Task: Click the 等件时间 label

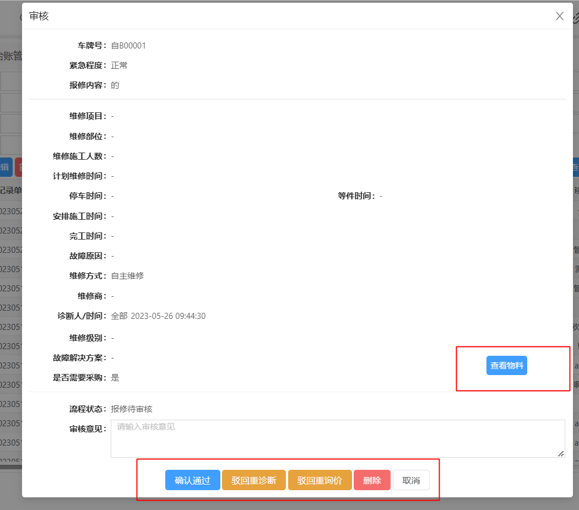Action: (x=356, y=196)
